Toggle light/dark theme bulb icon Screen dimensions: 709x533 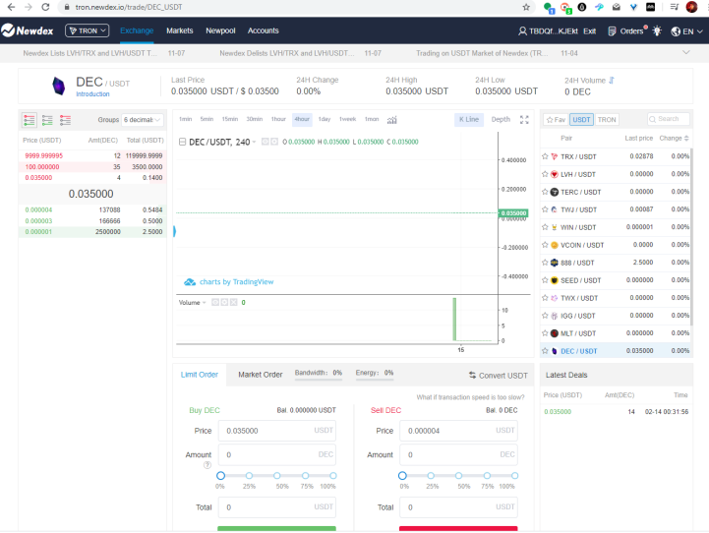[x=657, y=31]
